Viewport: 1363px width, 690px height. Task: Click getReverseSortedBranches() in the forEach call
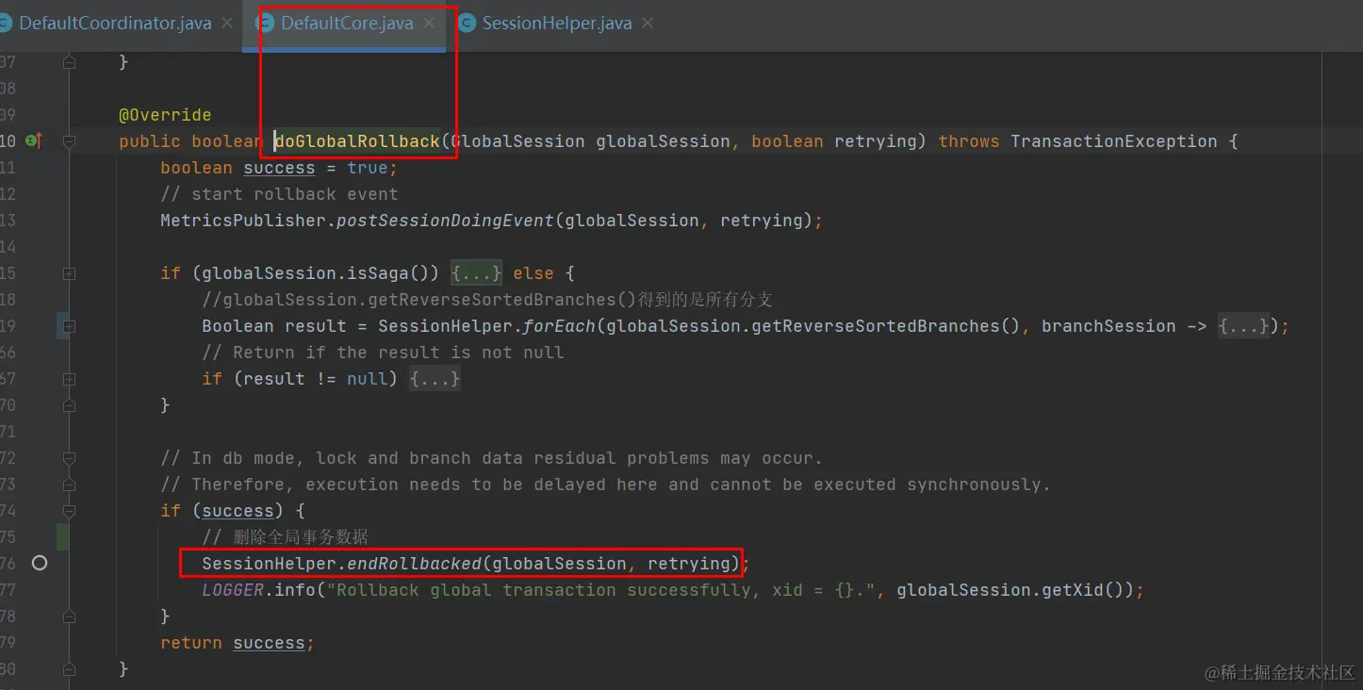tap(886, 326)
